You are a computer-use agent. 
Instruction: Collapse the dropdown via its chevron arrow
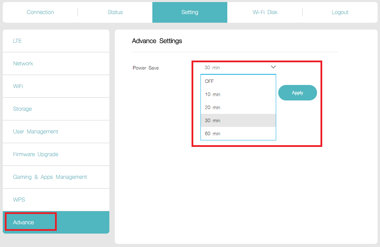(x=273, y=67)
